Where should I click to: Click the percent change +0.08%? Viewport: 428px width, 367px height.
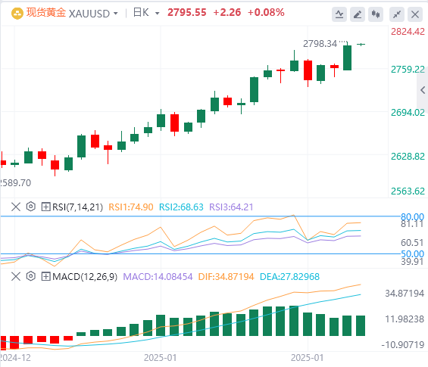266,13
